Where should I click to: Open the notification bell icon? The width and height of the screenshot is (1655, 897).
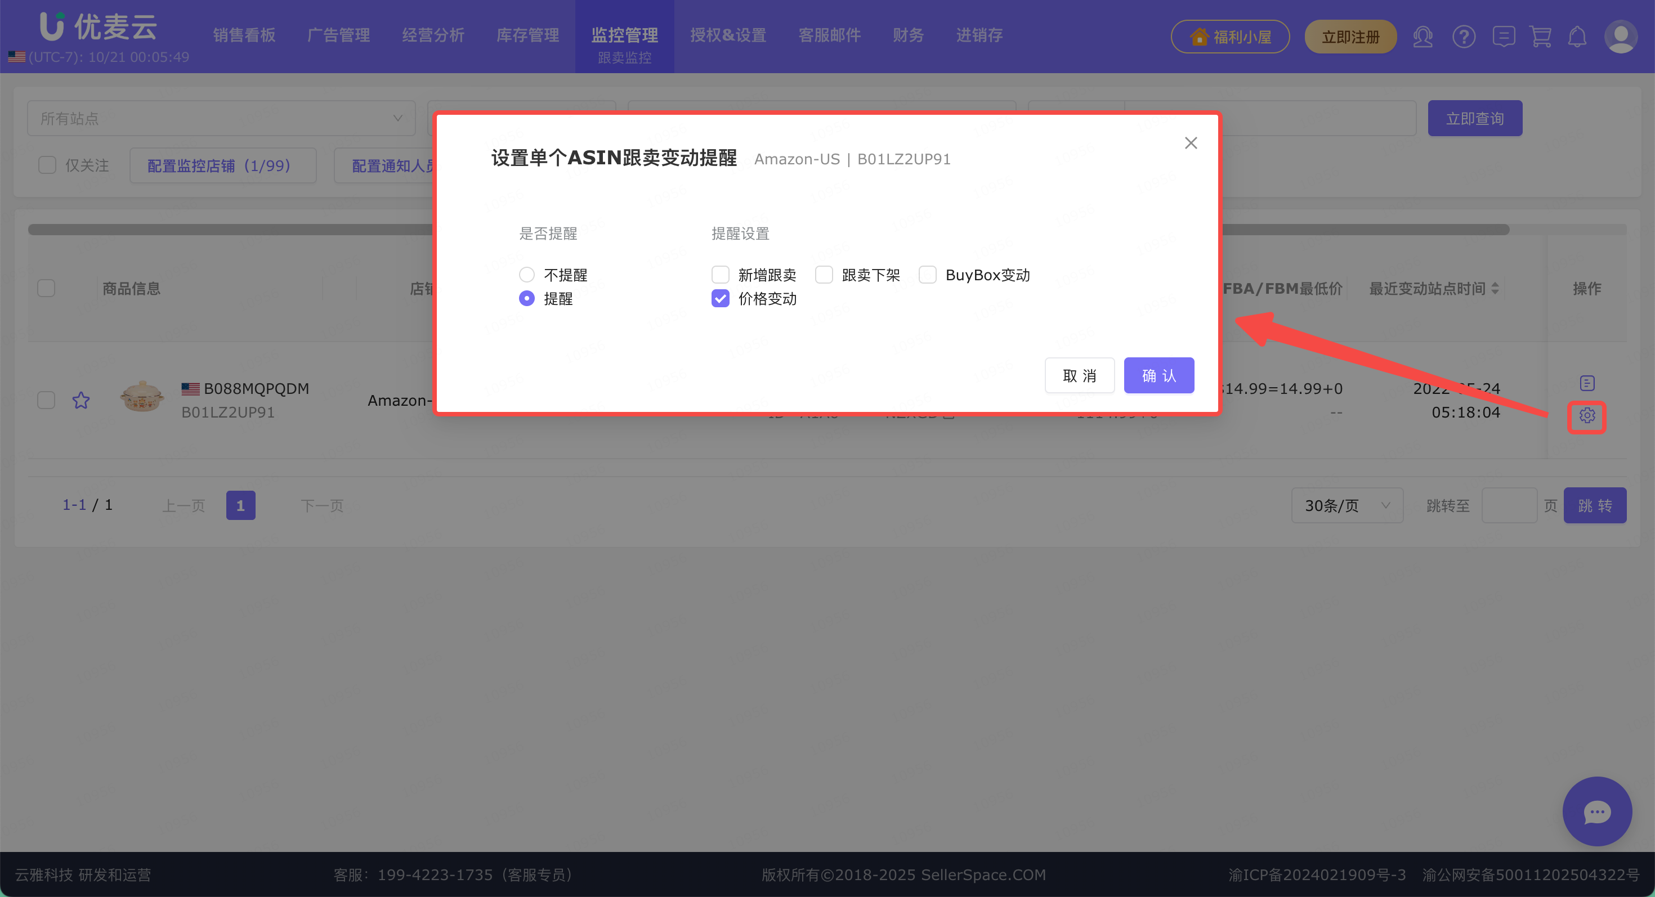coord(1577,37)
